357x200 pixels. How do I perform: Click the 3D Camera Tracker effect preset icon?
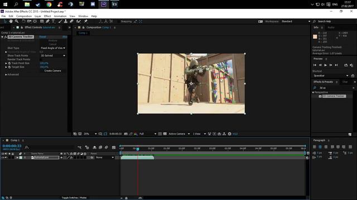320,96
